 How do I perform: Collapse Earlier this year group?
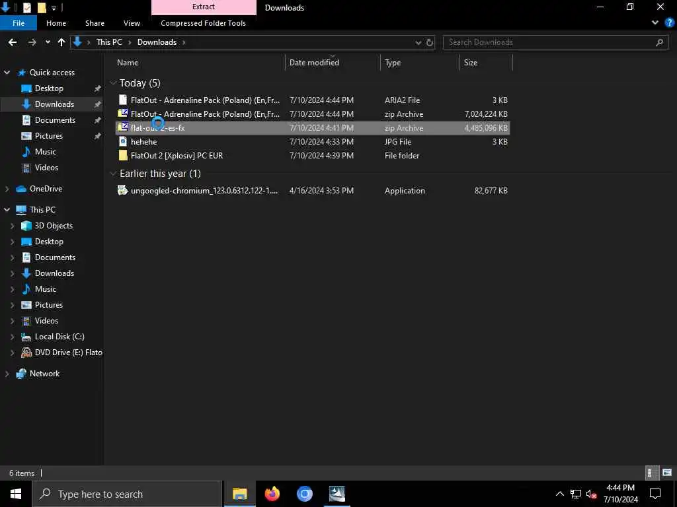113,174
